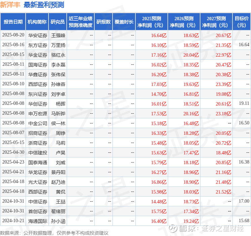Viewport: 251px width, 236px height.
Task: Select the 2027预测净利润 column header
Action: tap(216, 22)
